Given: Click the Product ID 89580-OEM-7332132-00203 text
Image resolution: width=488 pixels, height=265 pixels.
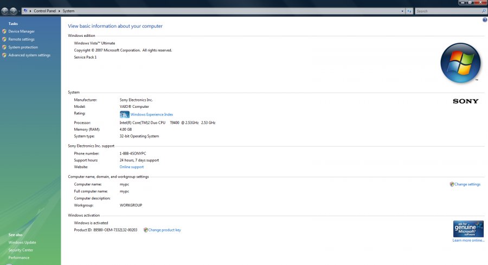Looking at the screenshot, I should pyautogui.click(x=106, y=230).
